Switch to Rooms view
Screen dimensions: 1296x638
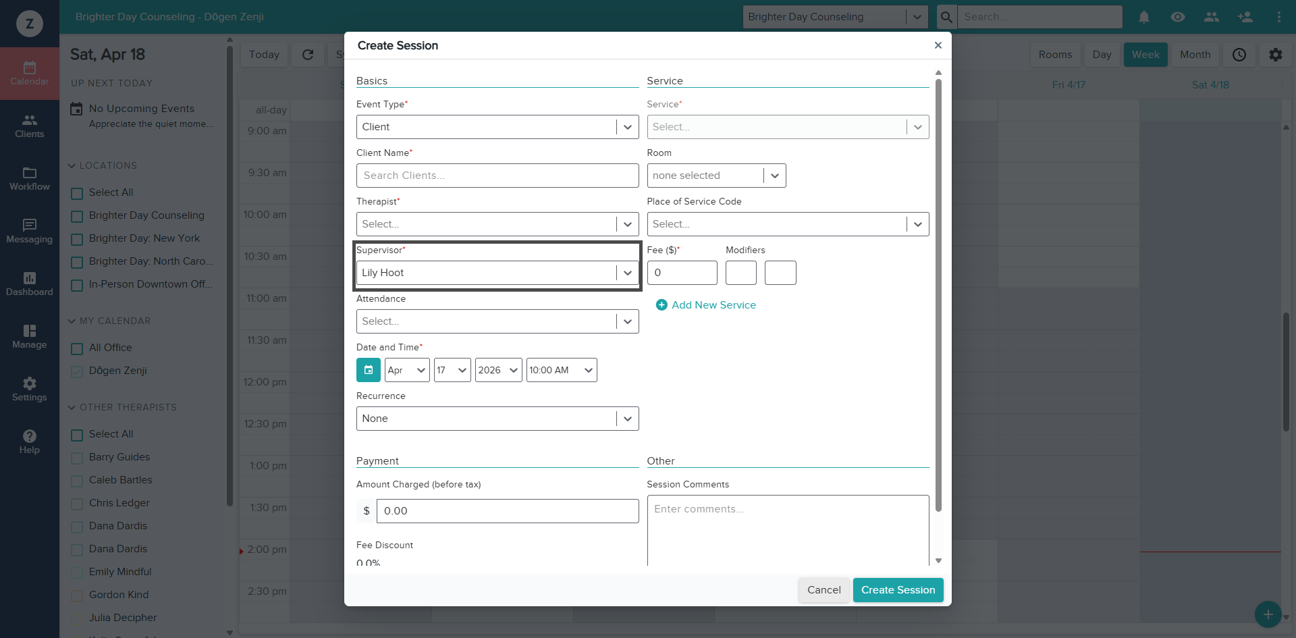point(1055,55)
